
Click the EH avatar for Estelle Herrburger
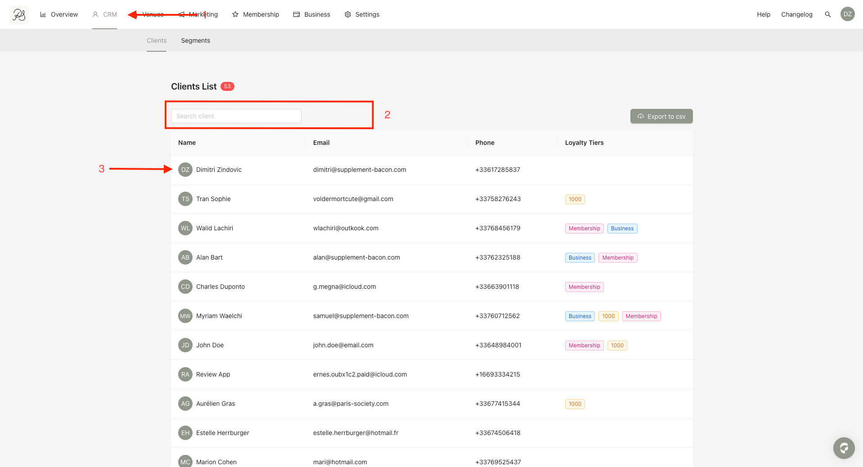(x=185, y=433)
